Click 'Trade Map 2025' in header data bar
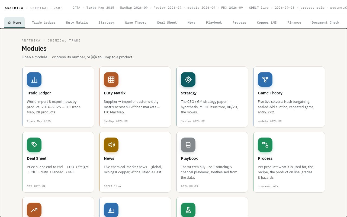This screenshot has height=217, width=347. (x=100, y=8)
